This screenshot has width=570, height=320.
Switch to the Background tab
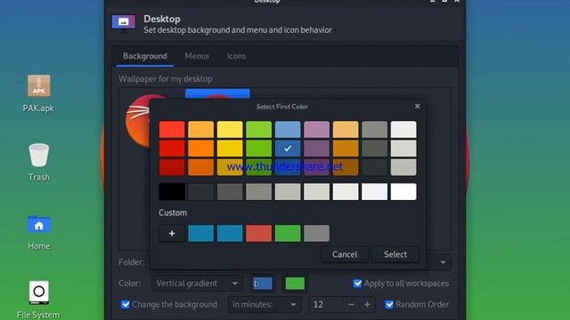click(x=145, y=56)
